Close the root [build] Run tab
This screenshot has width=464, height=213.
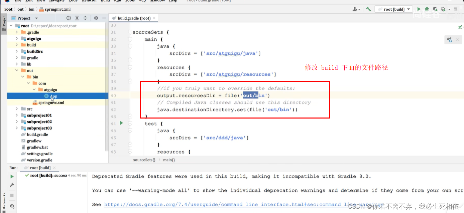click(54, 168)
